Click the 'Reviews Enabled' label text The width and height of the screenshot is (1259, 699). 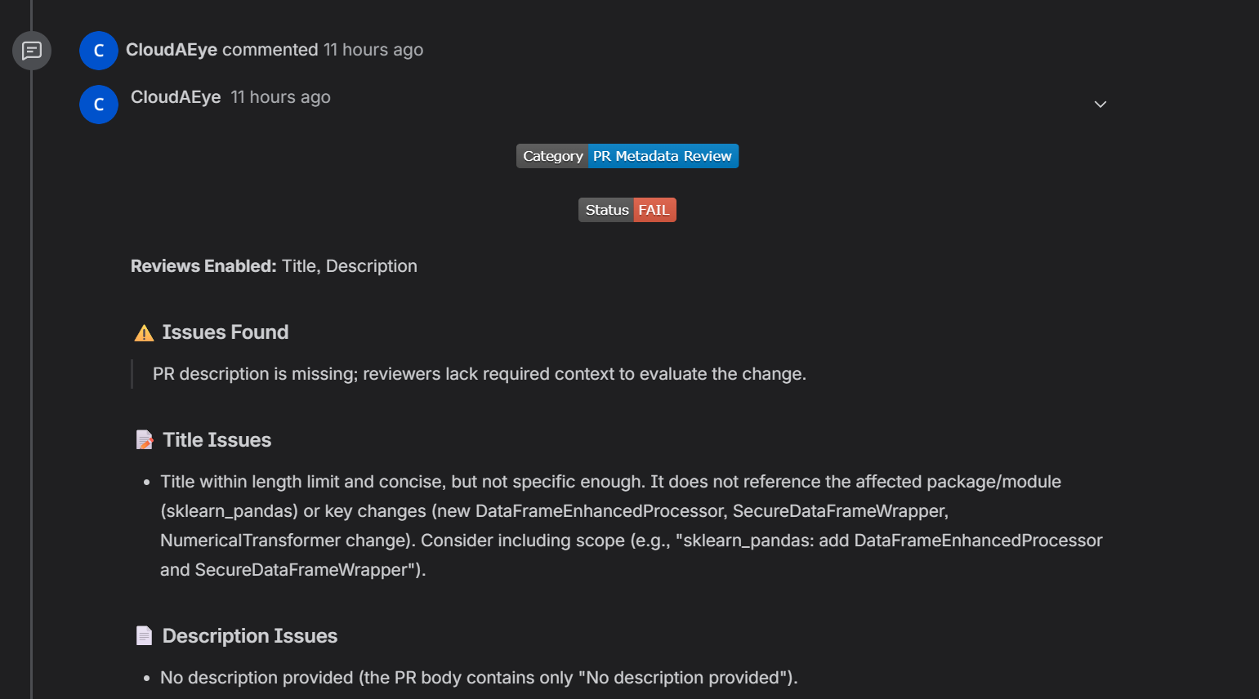(x=203, y=266)
